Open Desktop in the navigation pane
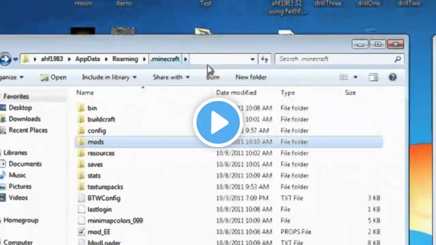The height and width of the screenshot is (245, 436). click(x=20, y=108)
